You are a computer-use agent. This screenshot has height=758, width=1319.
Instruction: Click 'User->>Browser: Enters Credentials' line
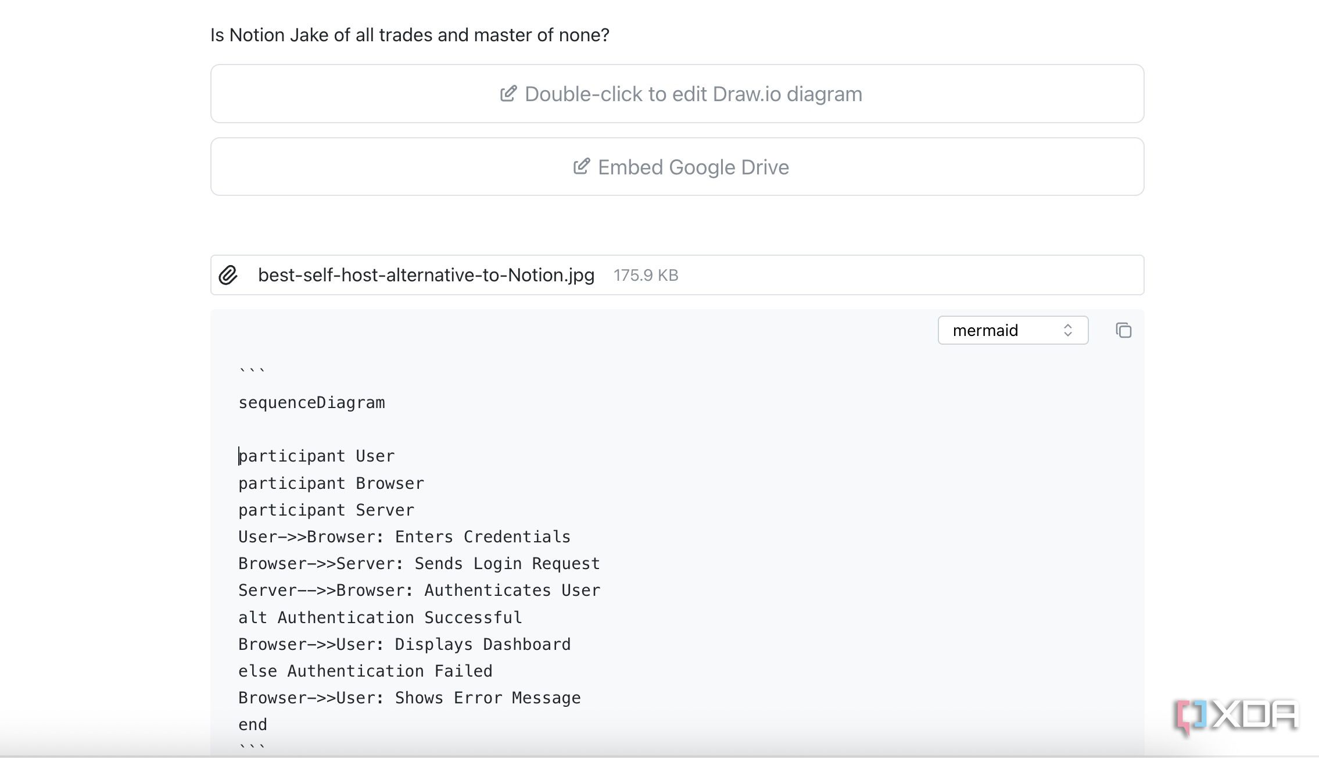point(404,537)
